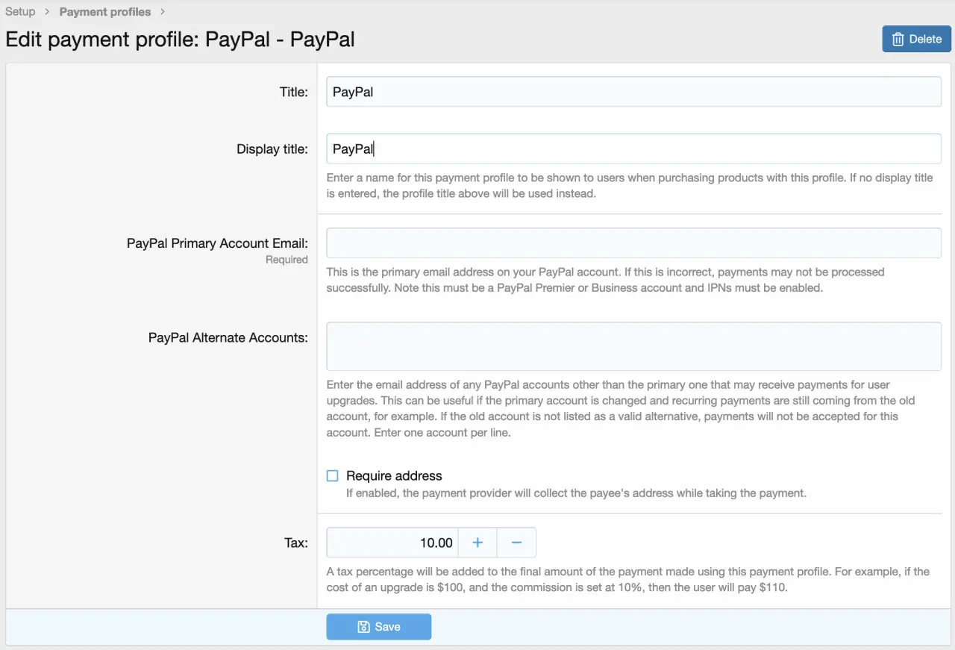Decrease tax with the minus button
The width and height of the screenshot is (955, 650).
tap(516, 543)
